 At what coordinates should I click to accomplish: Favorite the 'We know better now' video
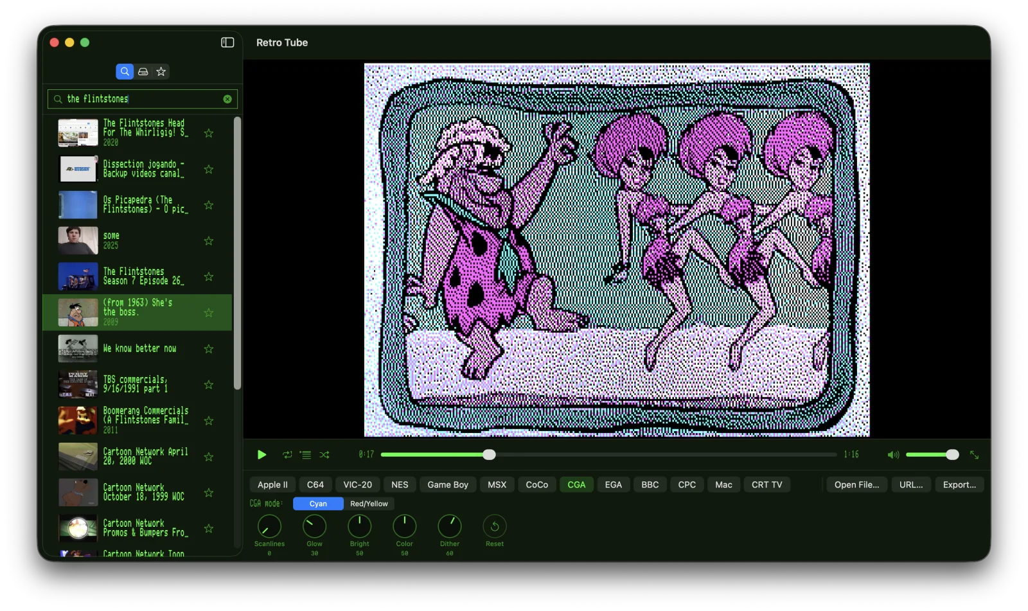[x=209, y=348]
